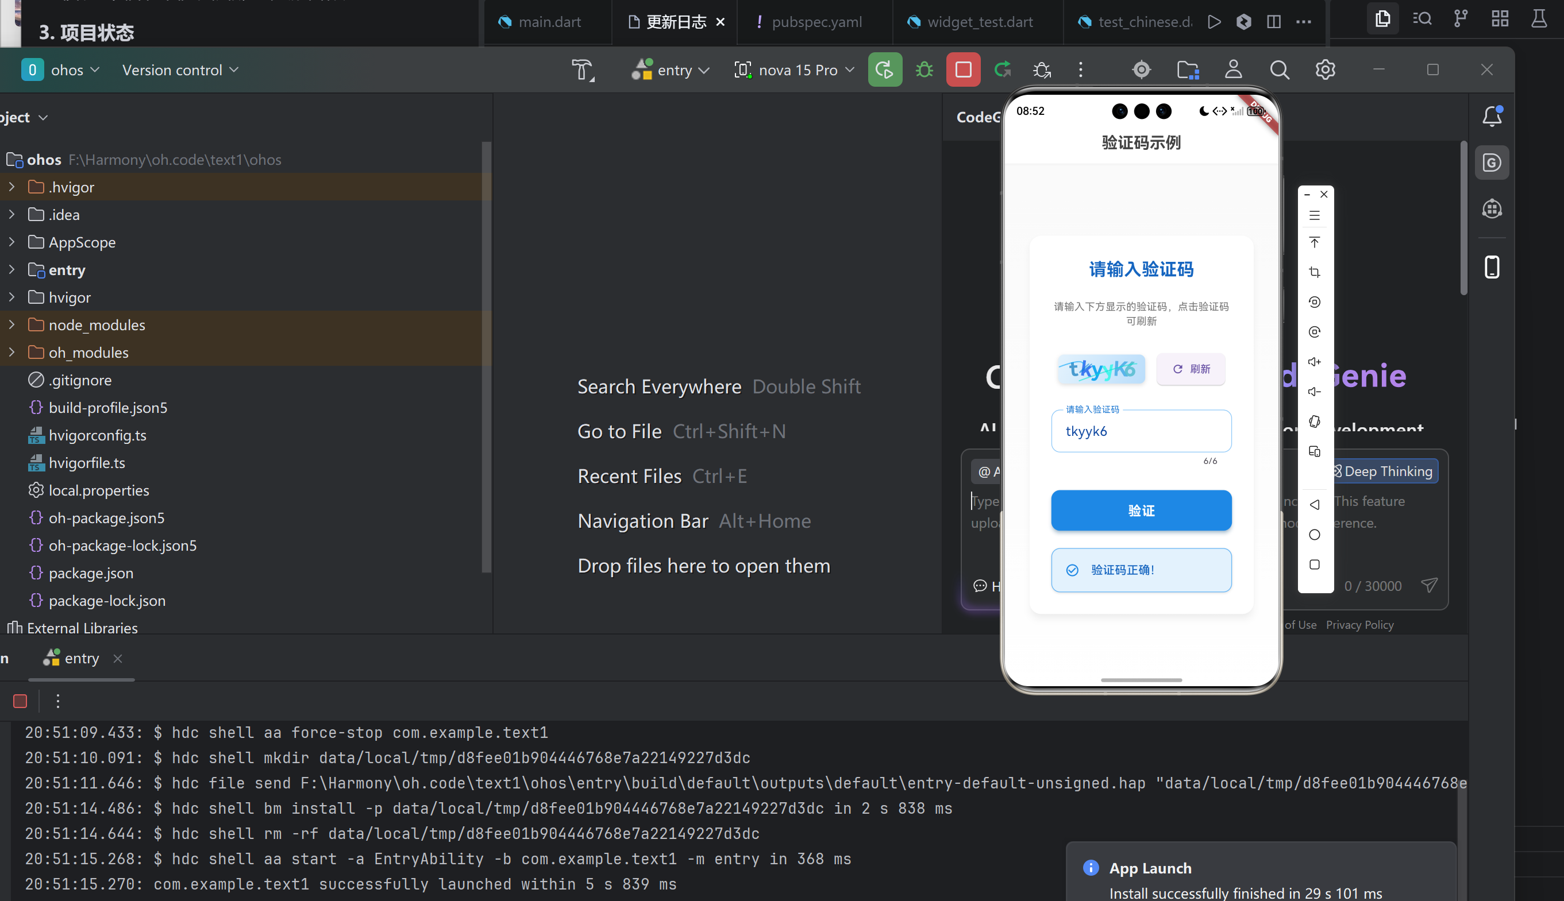Viewport: 1564px width, 901px height.
Task: Click the green Run entry button
Action: click(x=885, y=70)
